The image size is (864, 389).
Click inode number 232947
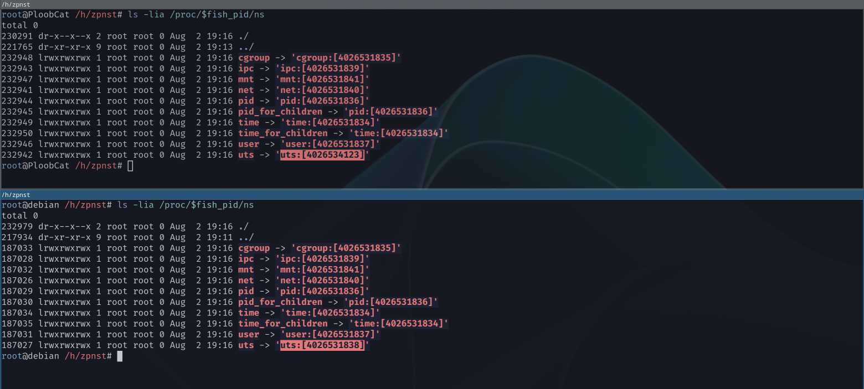pos(17,79)
